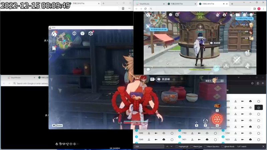Select radio button for row 1793
Image resolution: width=267 pixels, height=150 pixels.
[215, 133]
